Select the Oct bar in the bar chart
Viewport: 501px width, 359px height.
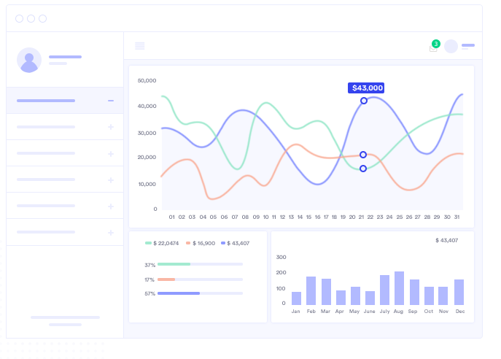[x=429, y=296]
